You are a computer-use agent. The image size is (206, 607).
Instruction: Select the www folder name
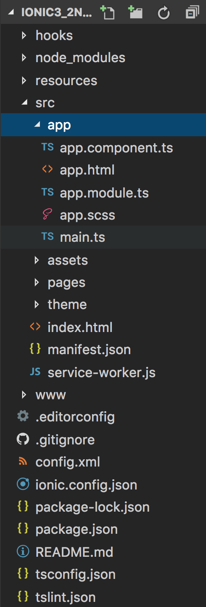[x=50, y=395]
